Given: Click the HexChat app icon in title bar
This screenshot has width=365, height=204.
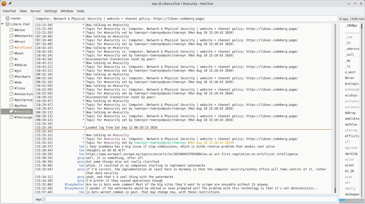Looking at the screenshot, I should click(4, 4).
